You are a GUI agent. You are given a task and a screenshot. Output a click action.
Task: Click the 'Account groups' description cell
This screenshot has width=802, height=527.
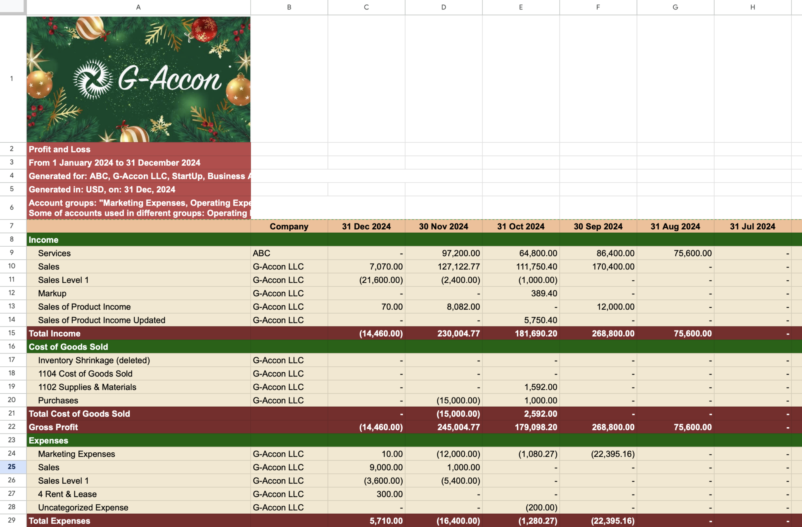(139, 208)
